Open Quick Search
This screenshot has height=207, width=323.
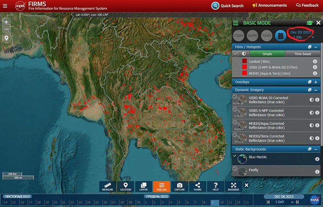tap(227, 6)
